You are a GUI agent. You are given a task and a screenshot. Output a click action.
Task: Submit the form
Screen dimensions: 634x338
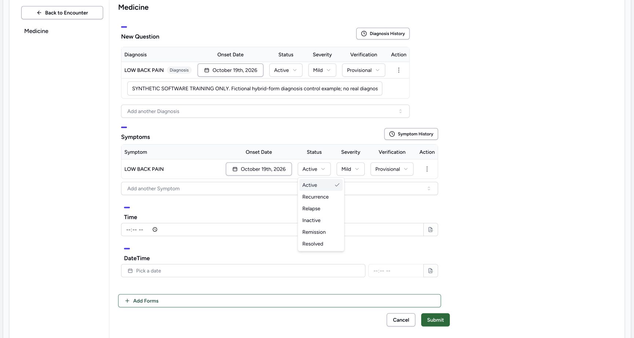436,320
